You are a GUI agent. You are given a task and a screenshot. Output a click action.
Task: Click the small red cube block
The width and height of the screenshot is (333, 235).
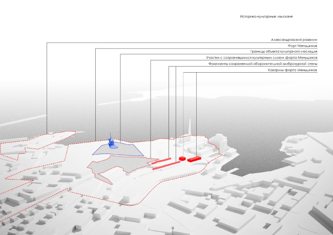pyautogui.click(x=181, y=158)
